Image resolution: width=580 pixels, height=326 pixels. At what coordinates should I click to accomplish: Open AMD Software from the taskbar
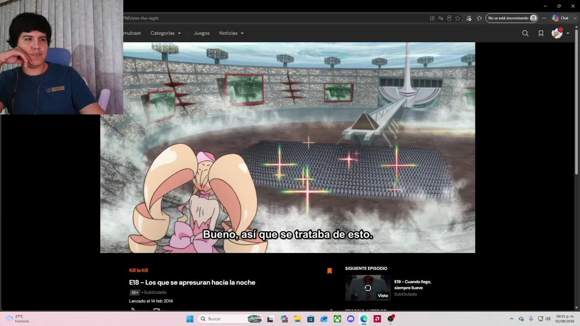377,319
